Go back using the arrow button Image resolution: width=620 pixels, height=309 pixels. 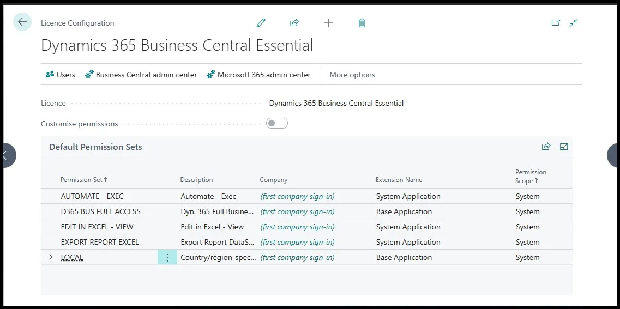click(x=22, y=22)
